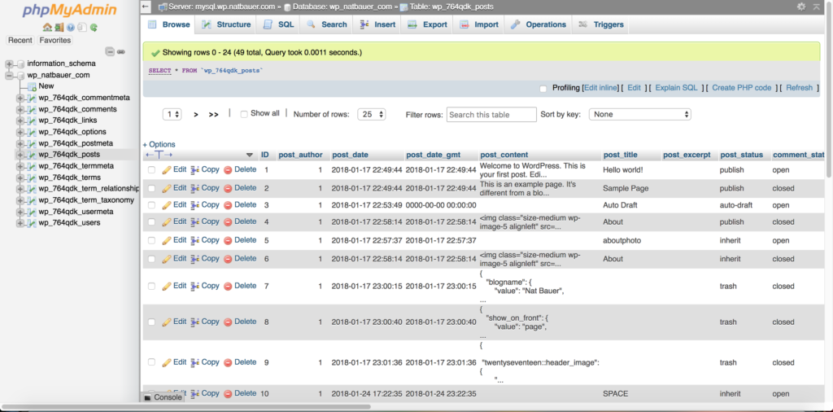Open the Operations tab
This screenshot has height=412, width=833.
tap(539, 24)
